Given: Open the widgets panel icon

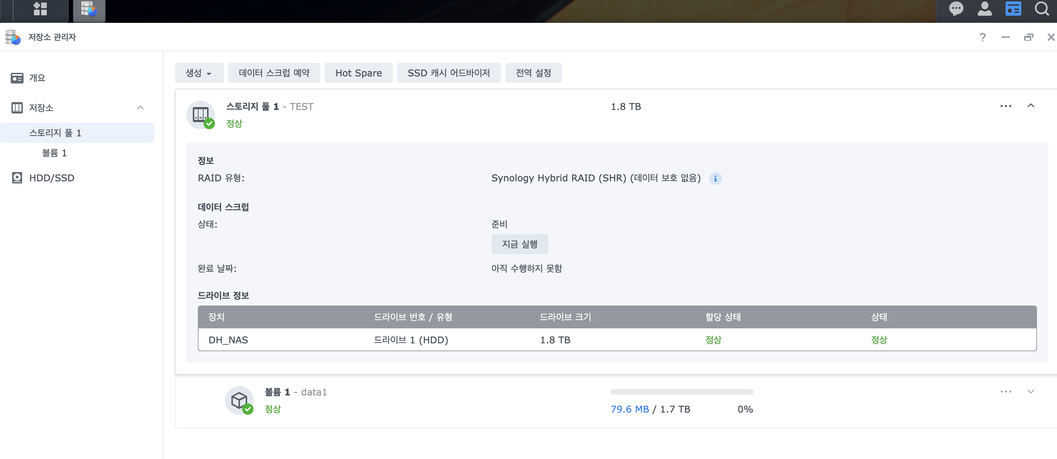Looking at the screenshot, I should (1013, 9).
